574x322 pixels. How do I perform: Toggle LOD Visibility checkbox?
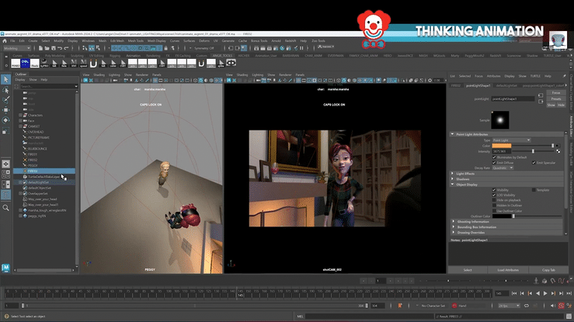494,196
